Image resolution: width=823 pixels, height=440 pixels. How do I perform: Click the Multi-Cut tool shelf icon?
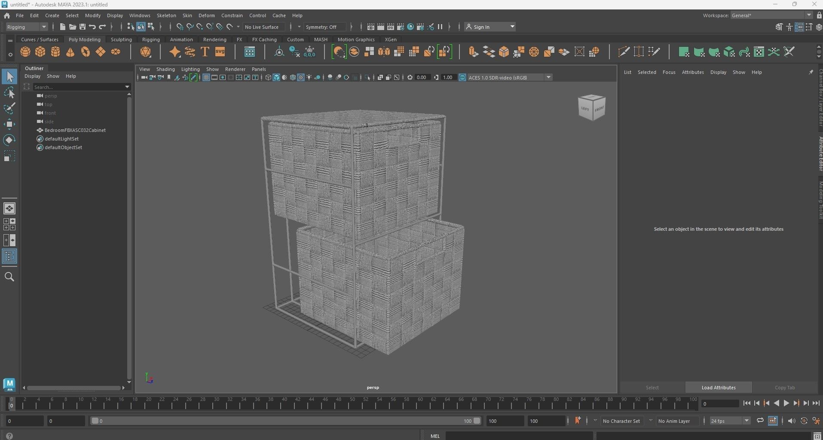(624, 52)
